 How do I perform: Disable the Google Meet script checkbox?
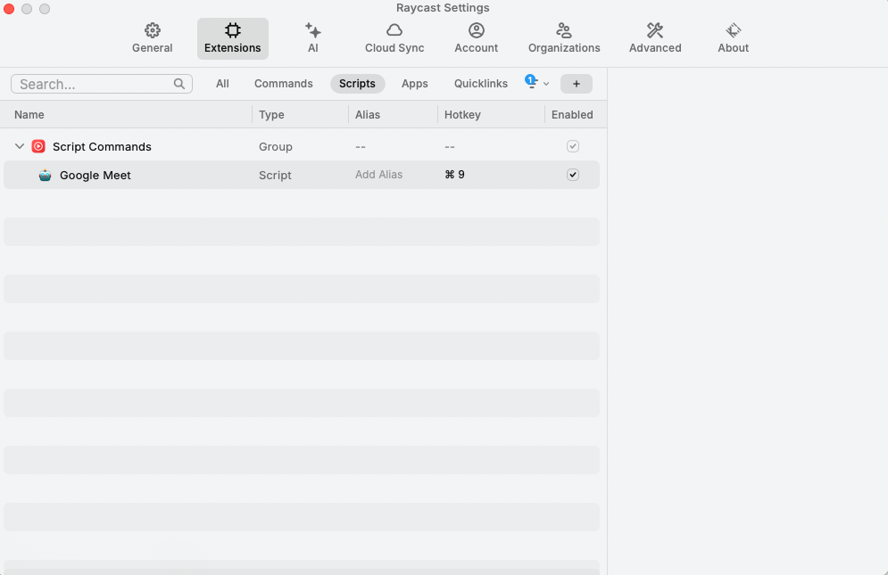573,175
